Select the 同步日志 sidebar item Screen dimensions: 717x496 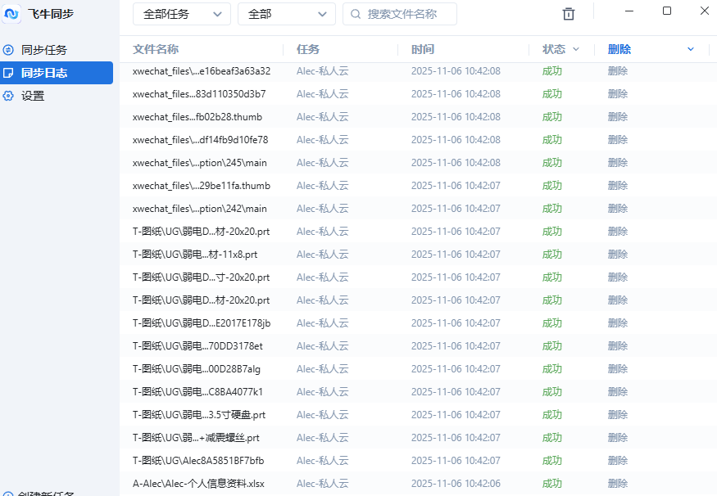pyautogui.click(x=57, y=73)
